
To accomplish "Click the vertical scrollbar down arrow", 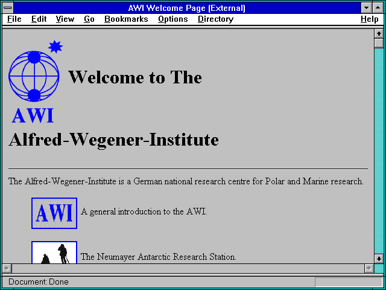I will coord(379,259).
